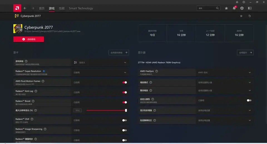Open Radeon Super Resolution dropdown
Viewport: 267px width, 144px height.
100,73
